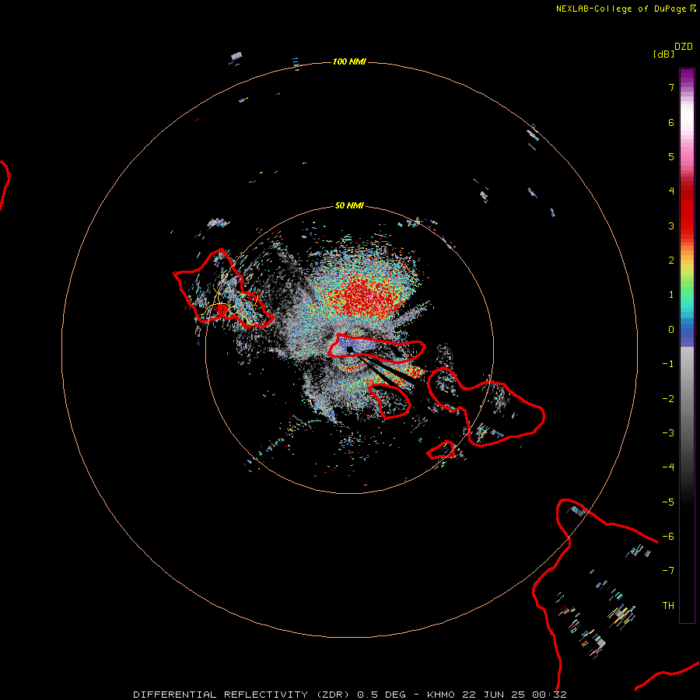700x700 pixels.
Task: Click the 0 value on color scale
Action: coord(671,330)
